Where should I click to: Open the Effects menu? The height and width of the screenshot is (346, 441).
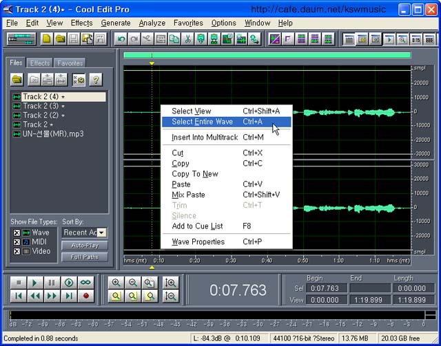tap(81, 23)
